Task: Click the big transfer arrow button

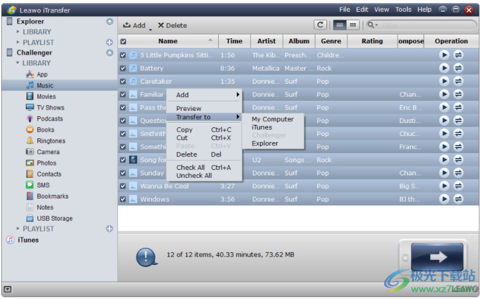Action: pyautogui.click(x=437, y=257)
